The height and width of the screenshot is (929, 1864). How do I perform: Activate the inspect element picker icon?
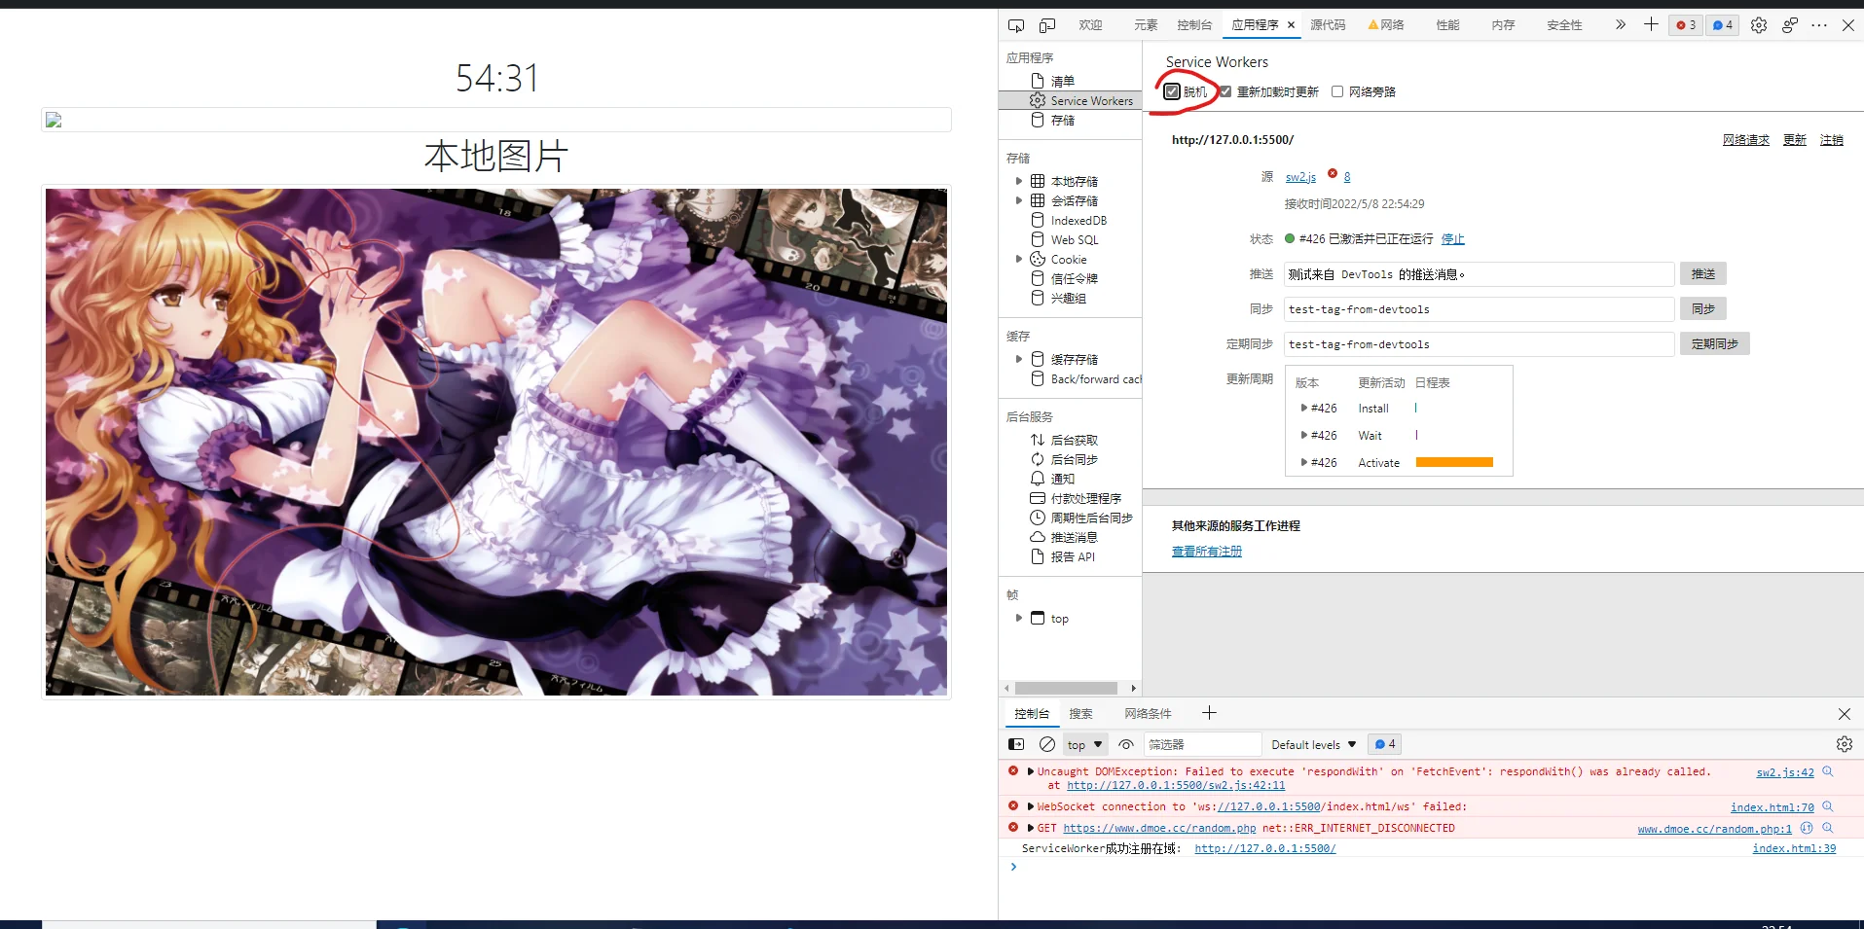click(1016, 25)
